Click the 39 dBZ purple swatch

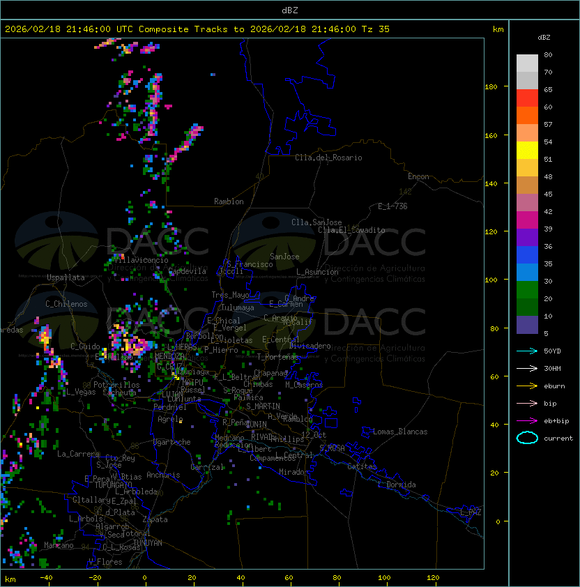(x=527, y=238)
